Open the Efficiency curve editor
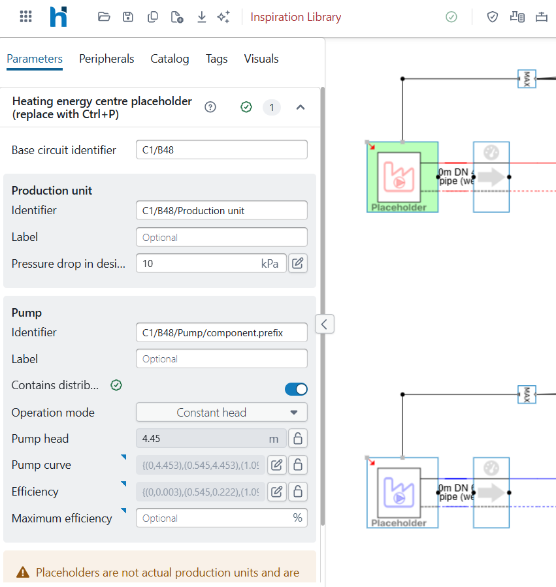The height and width of the screenshot is (587, 556). 277,492
